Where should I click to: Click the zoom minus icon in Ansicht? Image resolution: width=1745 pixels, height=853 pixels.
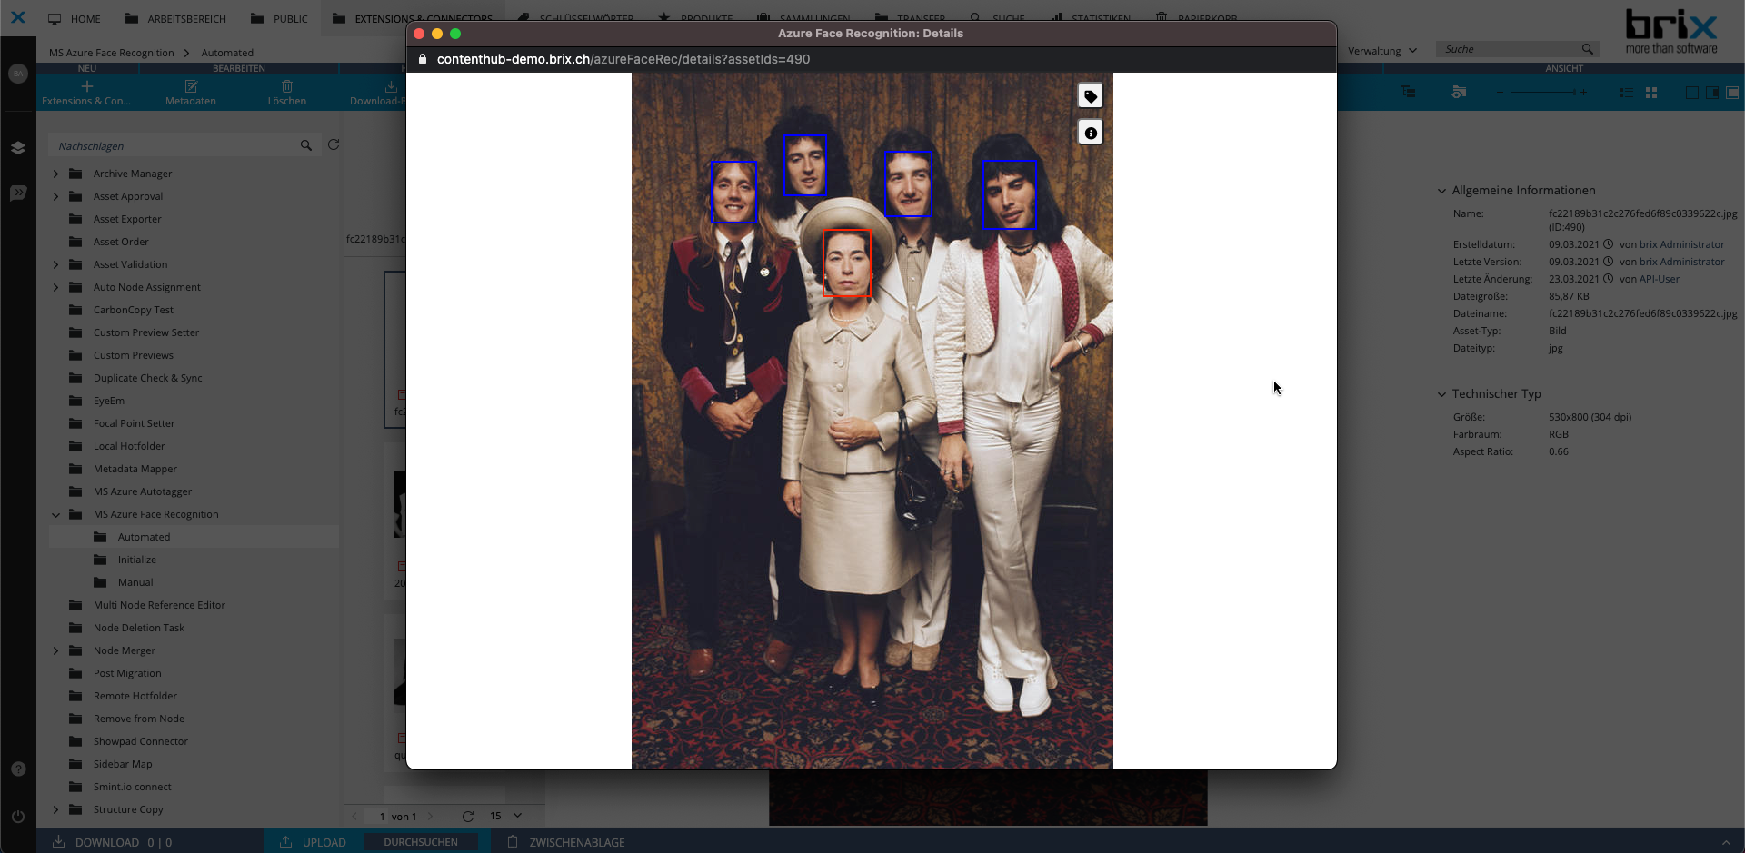click(x=1500, y=92)
